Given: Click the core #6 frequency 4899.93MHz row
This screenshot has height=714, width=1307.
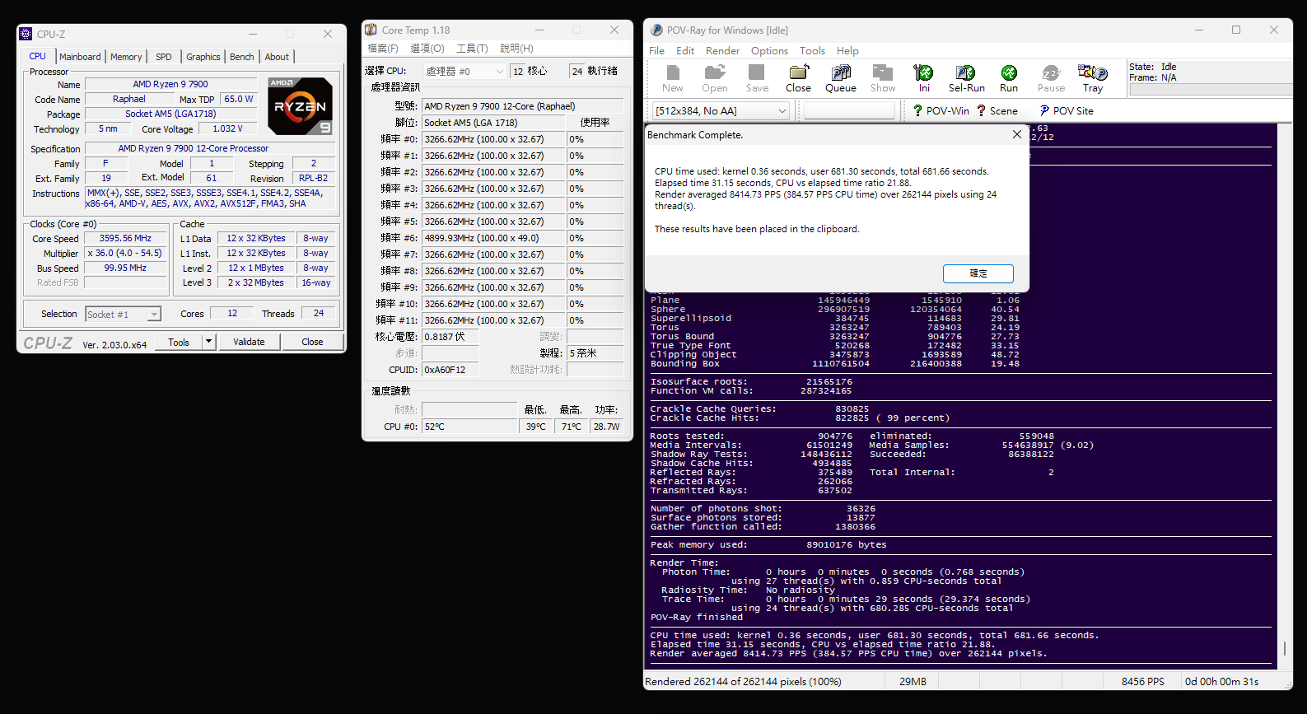Looking at the screenshot, I should 494,238.
